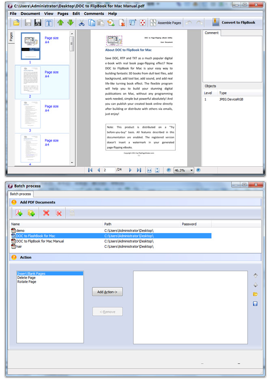Select the JPEG DeviceRGB object row
Viewport: 272px width, 382px height.
(x=232, y=99)
